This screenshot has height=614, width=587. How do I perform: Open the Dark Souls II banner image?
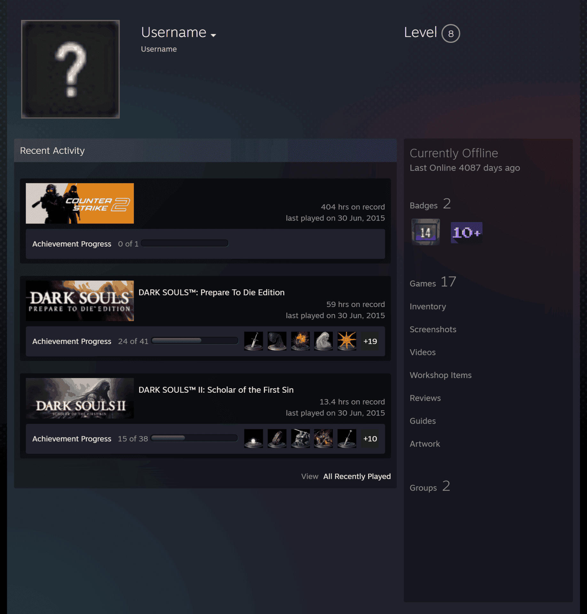click(80, 398)
